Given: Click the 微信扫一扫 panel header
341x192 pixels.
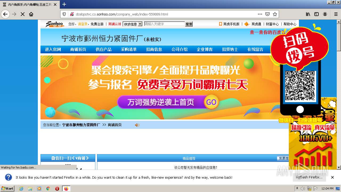Looking at the screenshot, I should tap(68, 158).
